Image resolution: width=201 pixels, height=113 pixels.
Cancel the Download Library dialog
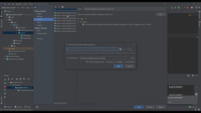[x=129, y=66]
